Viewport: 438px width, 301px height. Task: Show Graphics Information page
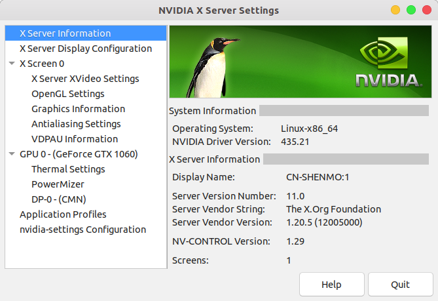(x=86, y=109)
